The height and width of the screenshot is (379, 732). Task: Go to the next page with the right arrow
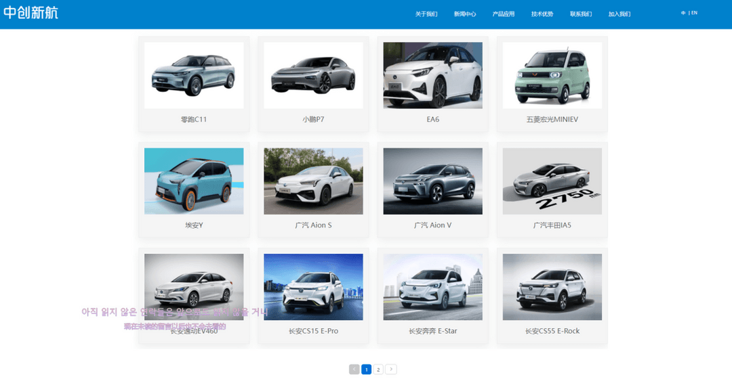[x=391, y=370]
